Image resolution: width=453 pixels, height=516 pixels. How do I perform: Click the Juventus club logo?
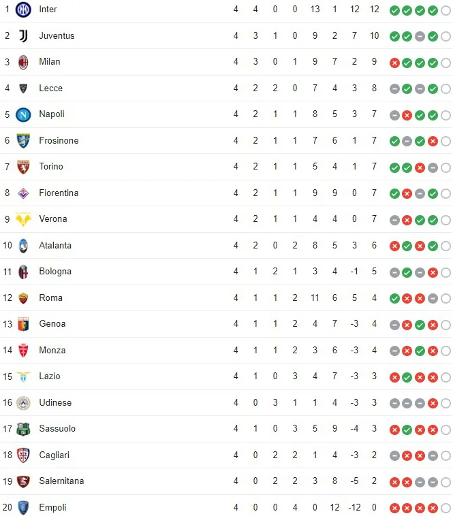(x=23, y=36)
